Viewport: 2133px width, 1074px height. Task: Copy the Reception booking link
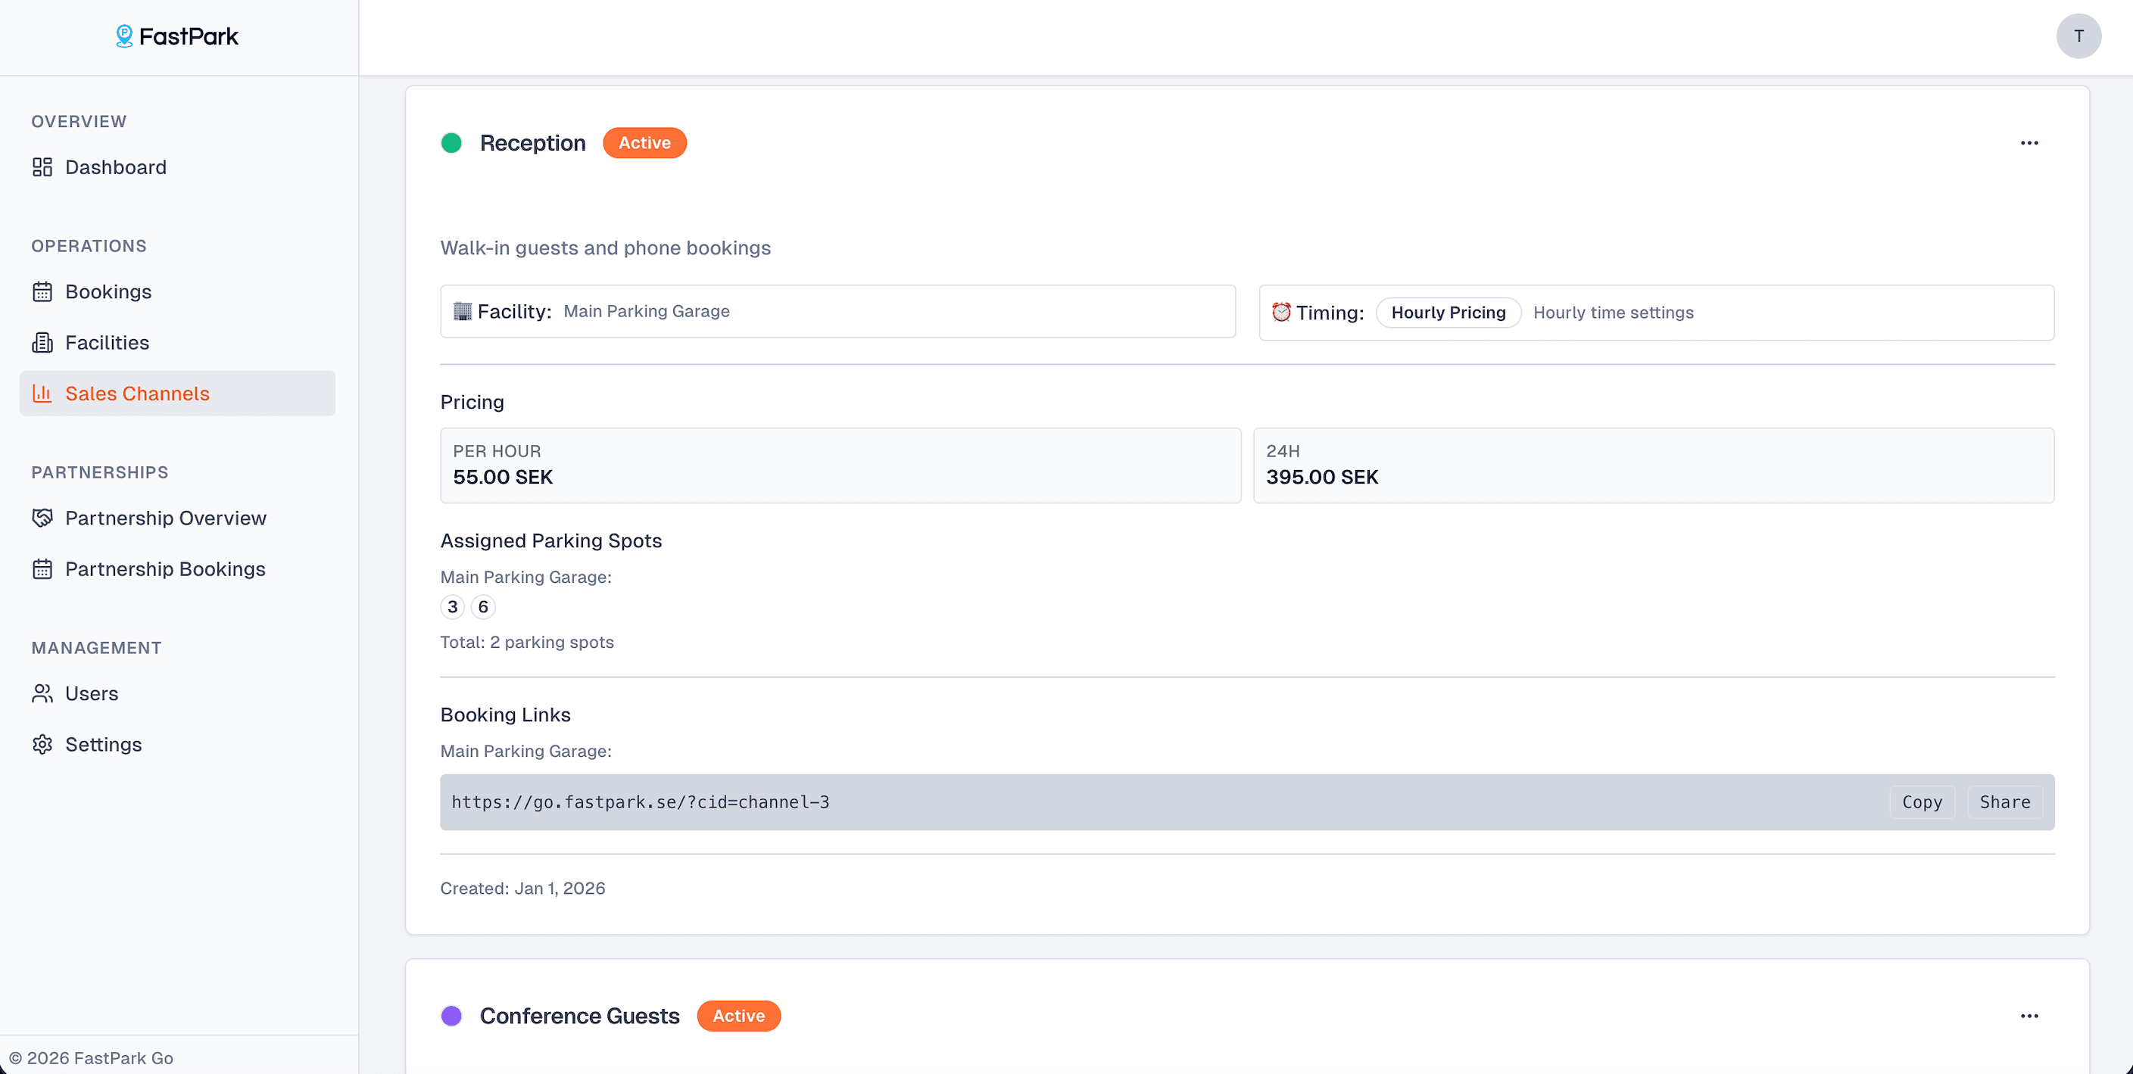click(1921, 802)
